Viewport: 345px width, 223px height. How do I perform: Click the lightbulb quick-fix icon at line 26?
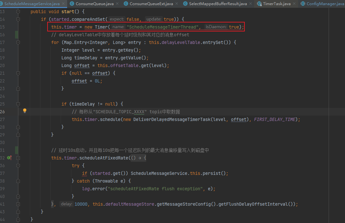pyautogui.click(x=25, y=111)
